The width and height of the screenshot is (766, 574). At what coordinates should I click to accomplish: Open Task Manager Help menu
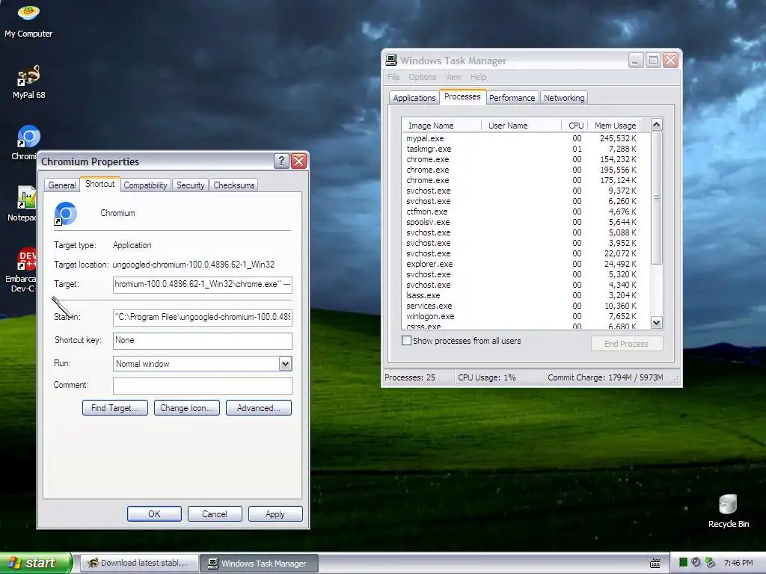(x=478, y=77)
